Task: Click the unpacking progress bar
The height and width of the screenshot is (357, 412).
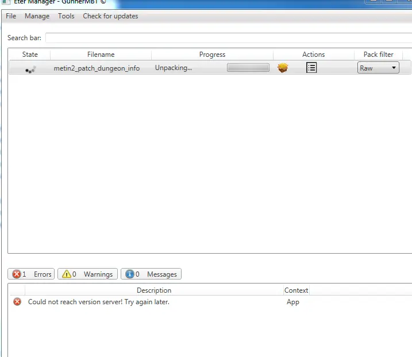Action: pos(248,68)
